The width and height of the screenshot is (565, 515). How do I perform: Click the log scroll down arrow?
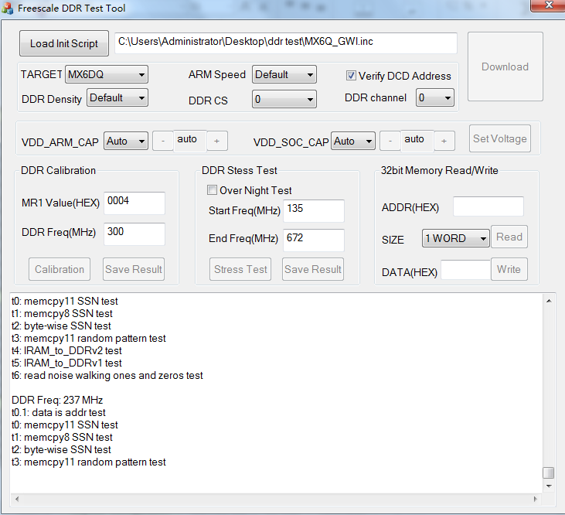pyautogui.click(x=549, y=486)
